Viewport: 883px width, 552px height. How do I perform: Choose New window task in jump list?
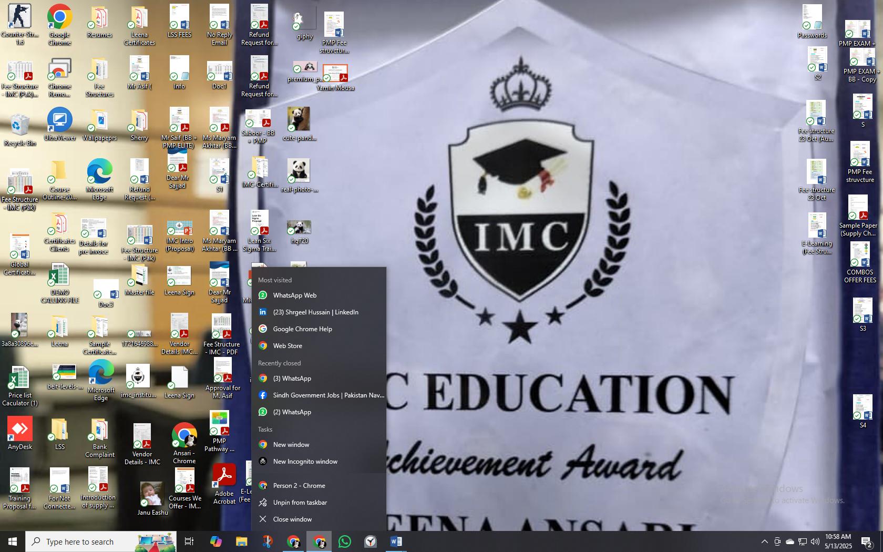319,445
